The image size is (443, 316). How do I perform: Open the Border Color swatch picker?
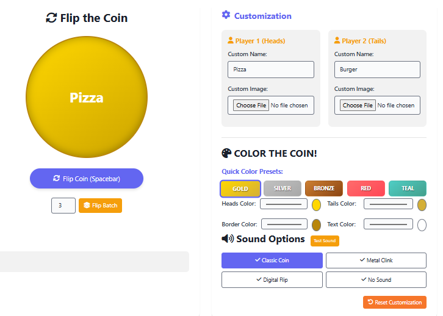[x=316, y=224]
